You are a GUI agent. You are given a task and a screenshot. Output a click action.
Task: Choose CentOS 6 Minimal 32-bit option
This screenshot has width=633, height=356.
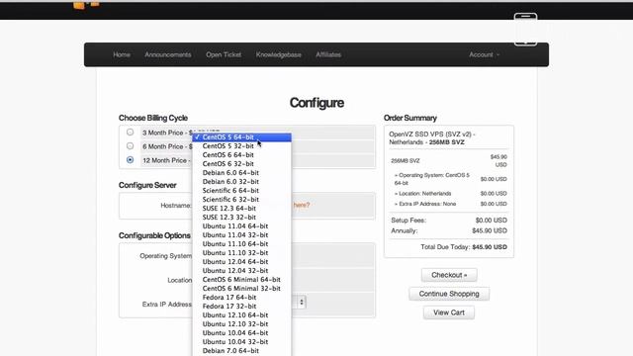(241, 288)
